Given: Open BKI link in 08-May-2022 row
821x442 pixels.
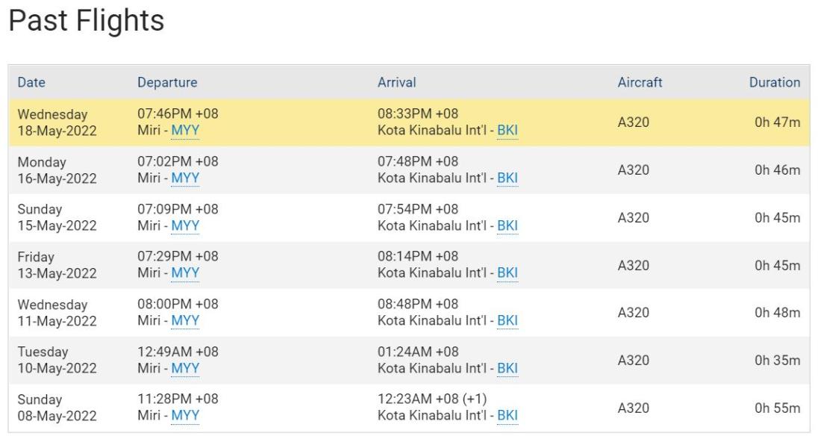Looking at the screenshot, I should [508, 415].
